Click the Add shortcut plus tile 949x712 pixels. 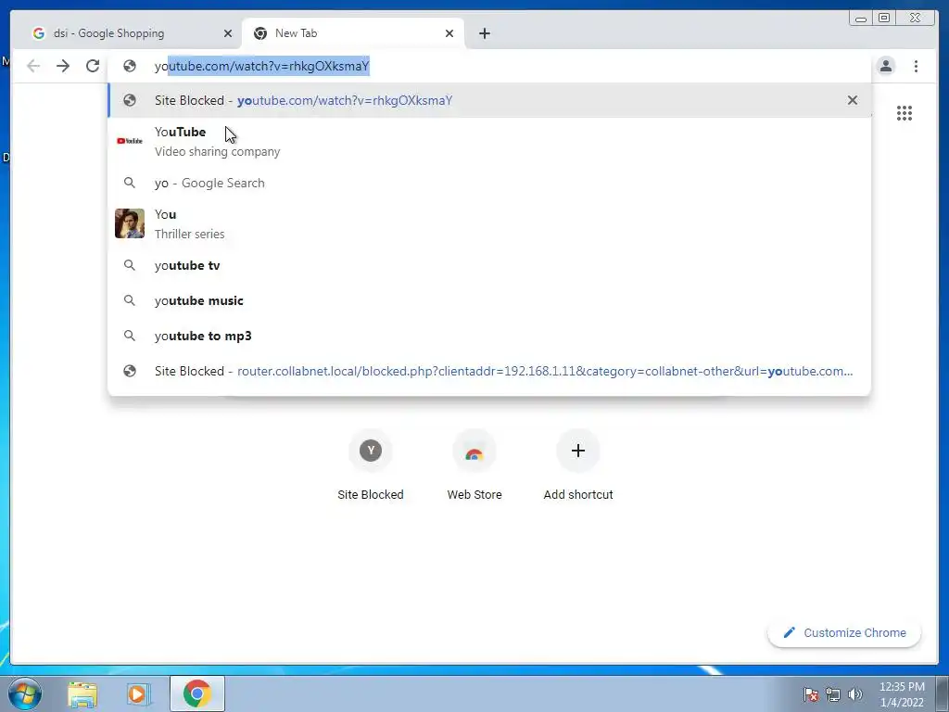[578, 465]
